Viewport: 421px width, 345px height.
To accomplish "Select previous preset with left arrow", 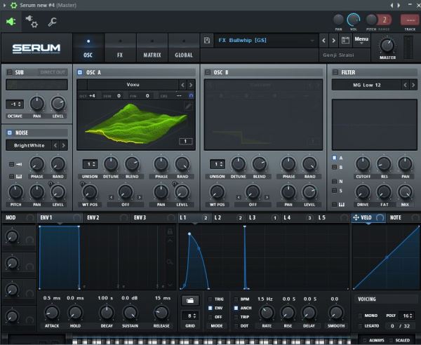I will pos(323,41).
